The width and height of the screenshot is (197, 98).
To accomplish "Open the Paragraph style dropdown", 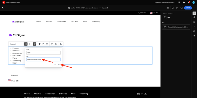I will (x=16, y=44).
